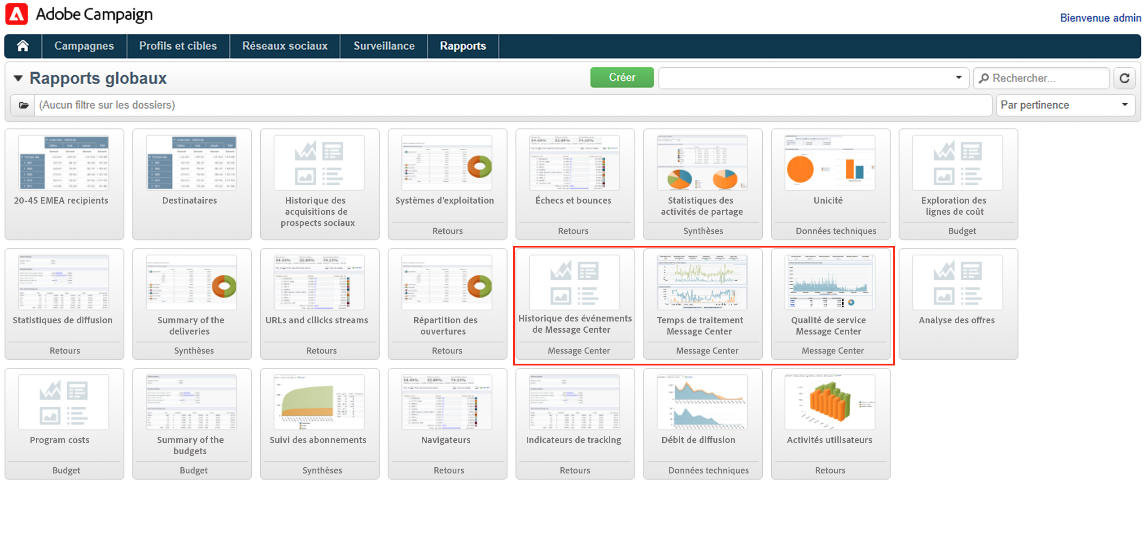Open Qualité de service Message Center report

(x=830, y=283)
